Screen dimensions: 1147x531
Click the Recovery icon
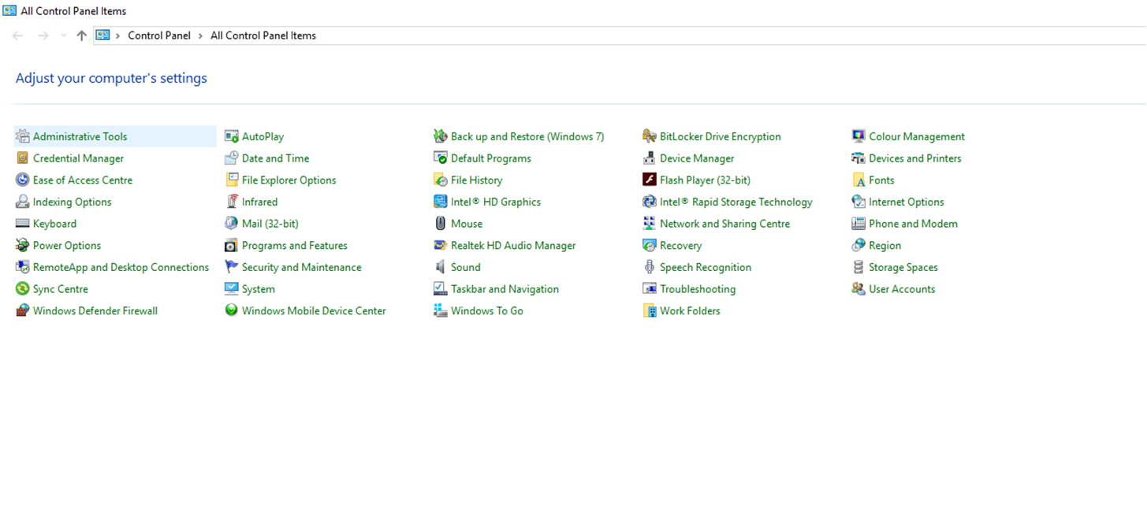(650, 246)
